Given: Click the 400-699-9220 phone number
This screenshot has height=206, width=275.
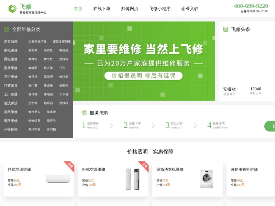Looking at the screenshot, I should [251, 6].
